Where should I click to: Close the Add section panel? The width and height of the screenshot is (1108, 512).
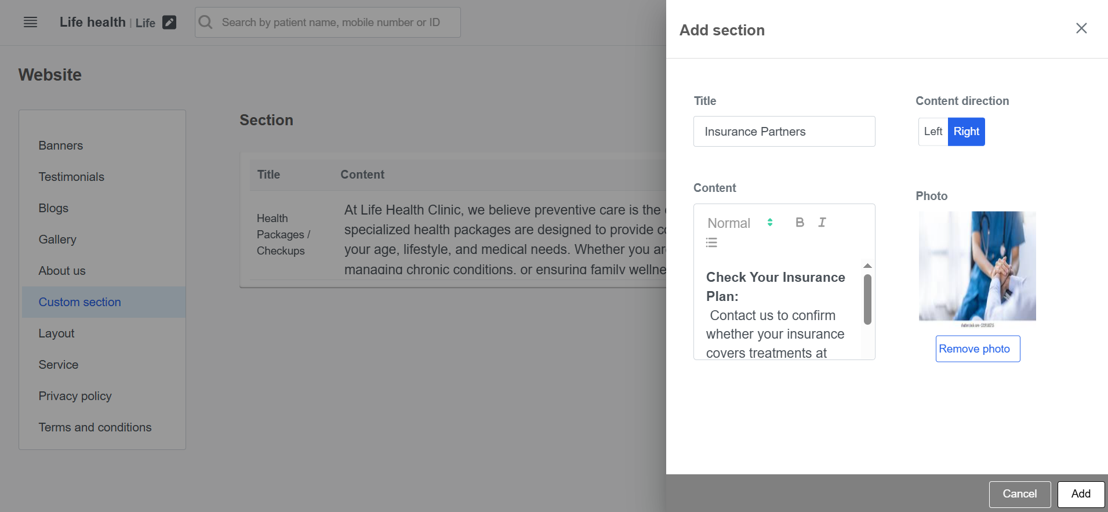click(x=1081, y=28)
